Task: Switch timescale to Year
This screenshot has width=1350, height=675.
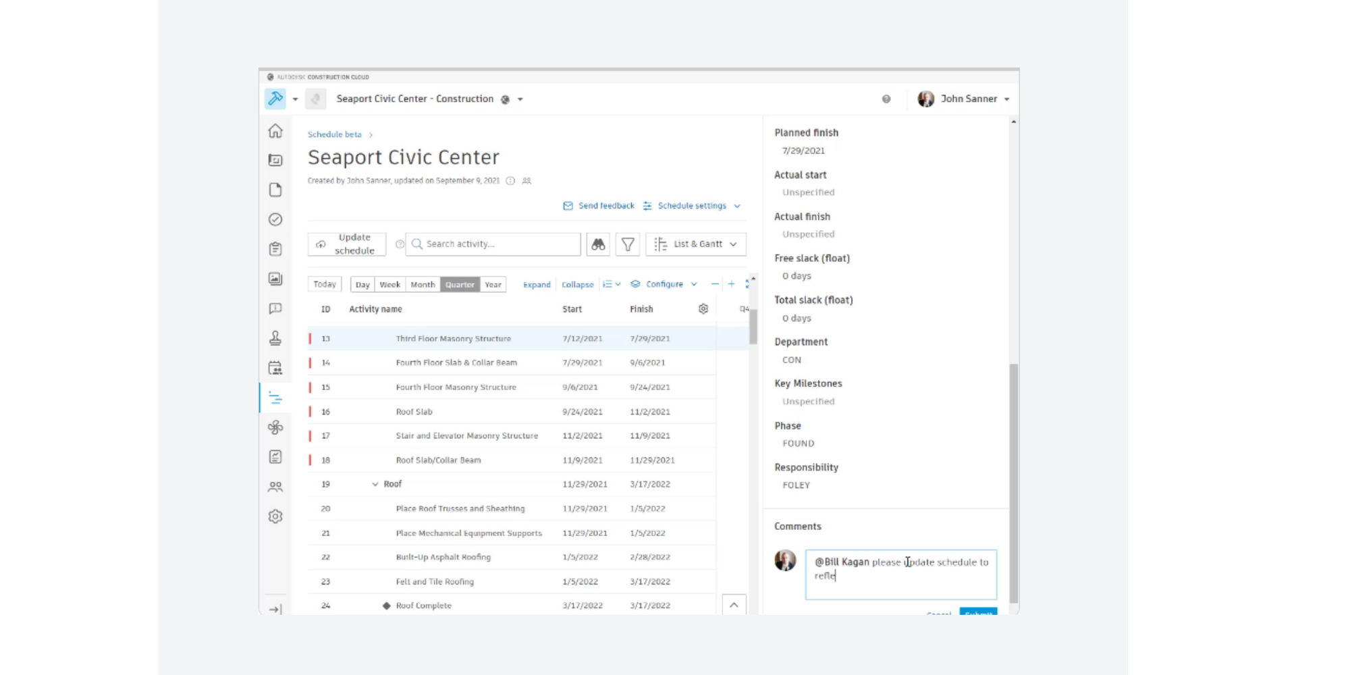Action: click(493, 285)
